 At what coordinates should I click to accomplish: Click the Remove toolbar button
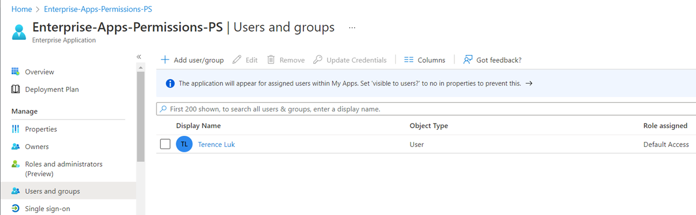click(x=286, y=60)
